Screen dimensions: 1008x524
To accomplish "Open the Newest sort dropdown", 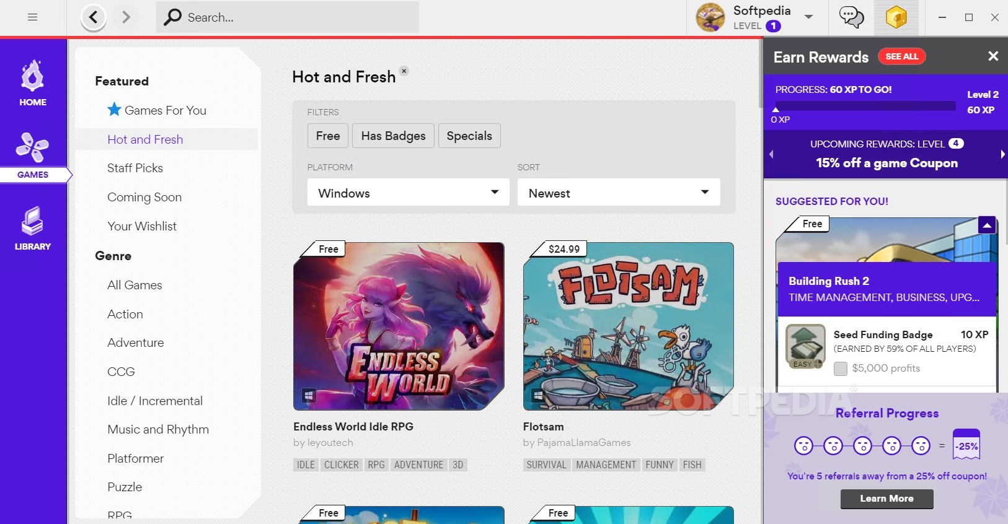I will 619,193.
